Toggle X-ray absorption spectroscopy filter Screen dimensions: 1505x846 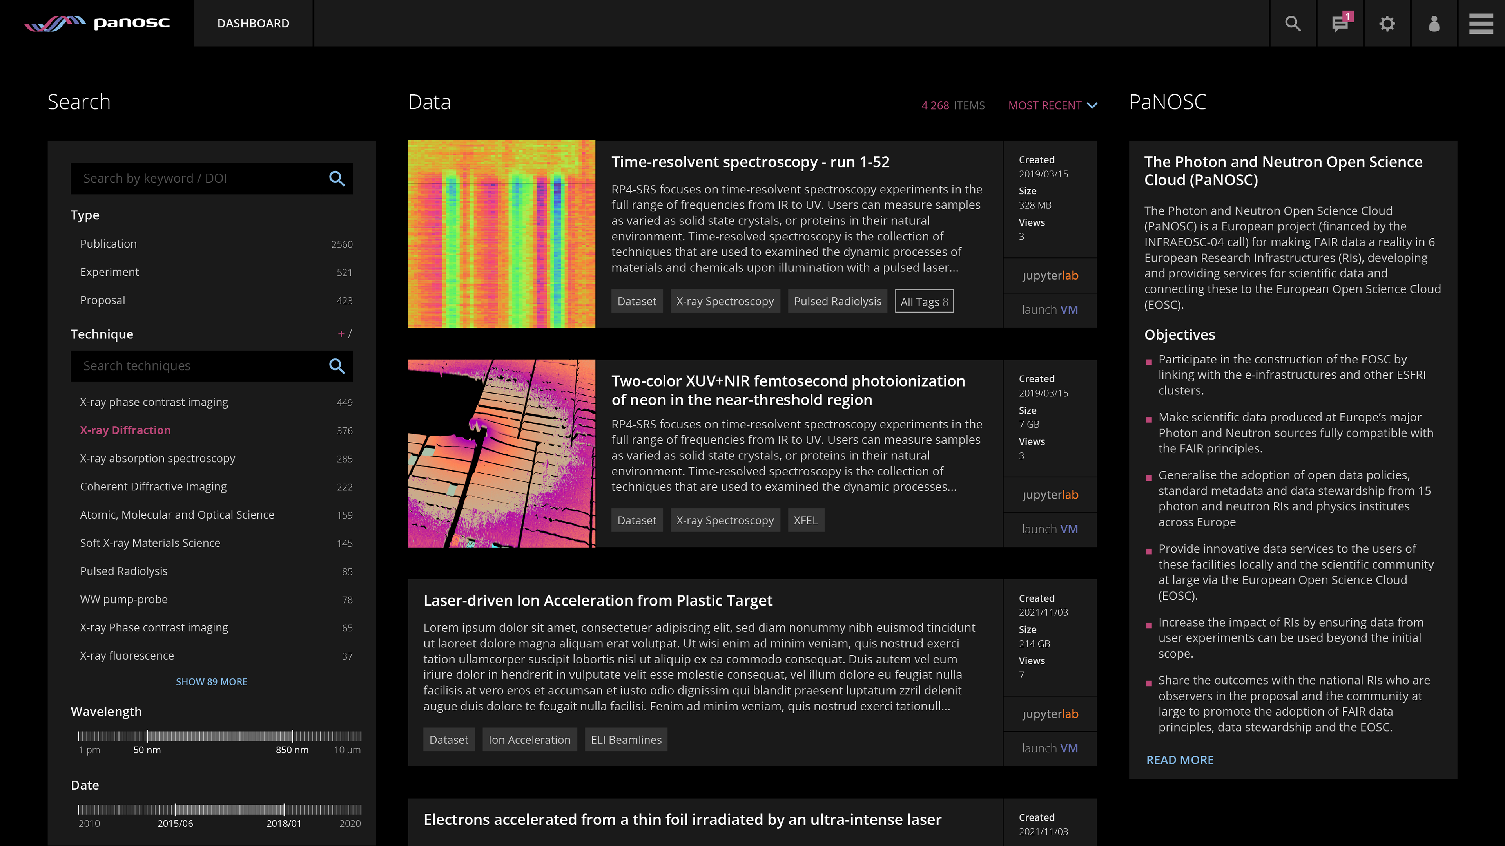[216, 458]
